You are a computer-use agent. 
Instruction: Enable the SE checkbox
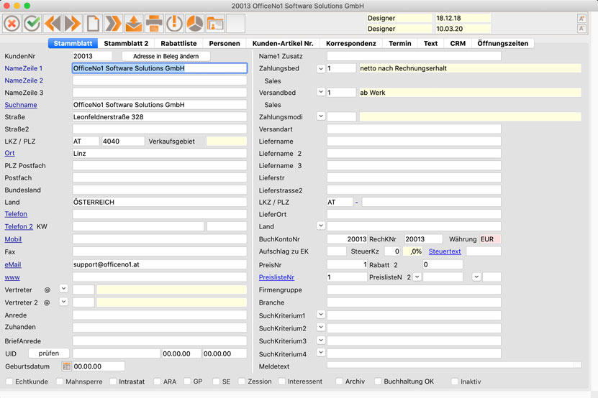(216, 381)
